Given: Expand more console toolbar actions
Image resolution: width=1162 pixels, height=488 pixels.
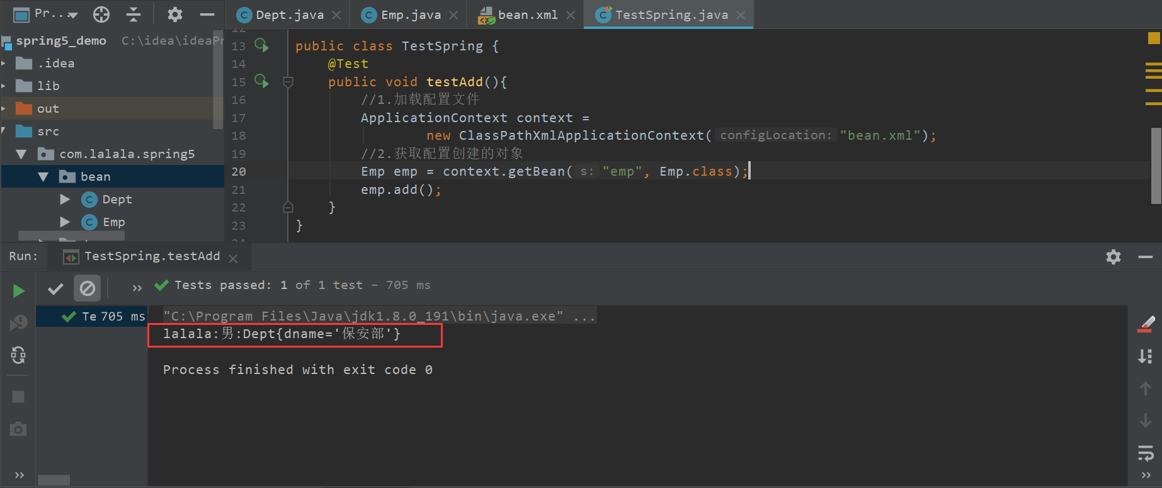Looking at the screenshot, I should coord(1146,475).
